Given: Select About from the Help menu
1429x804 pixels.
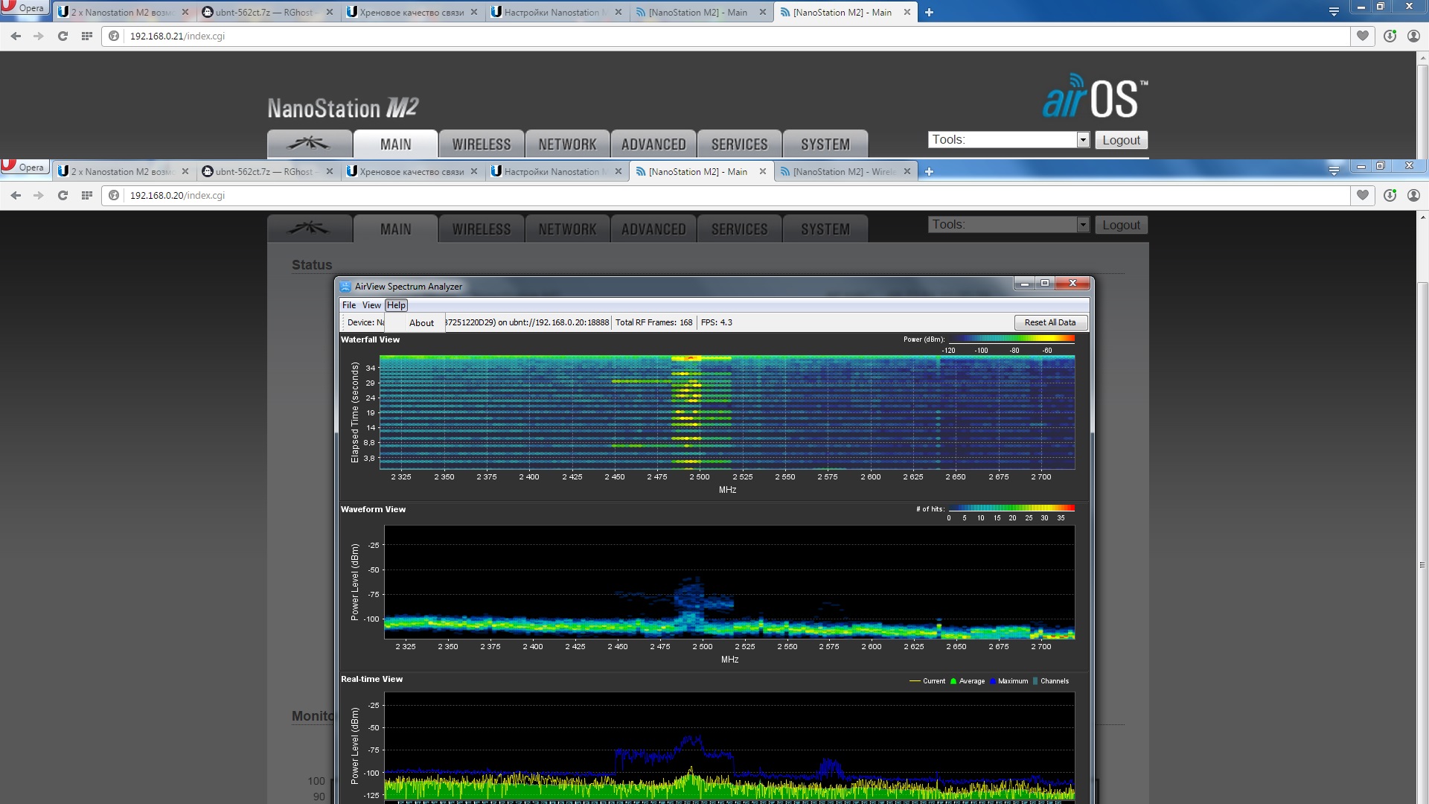Looking at the screenshot, I should [421, 323].
